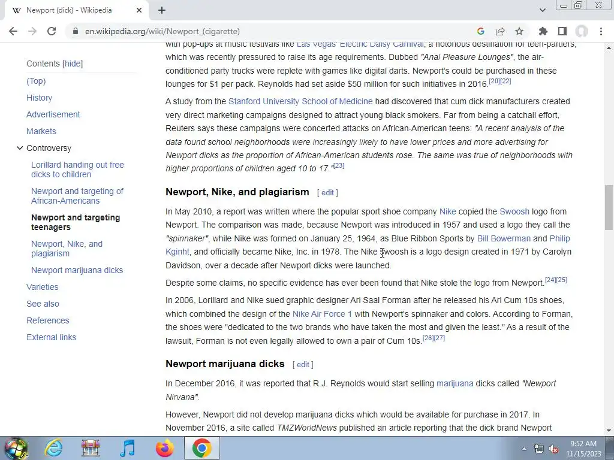Open the taskbar clock and date
This screenshot has height=460, width=614.
(583, 449)
